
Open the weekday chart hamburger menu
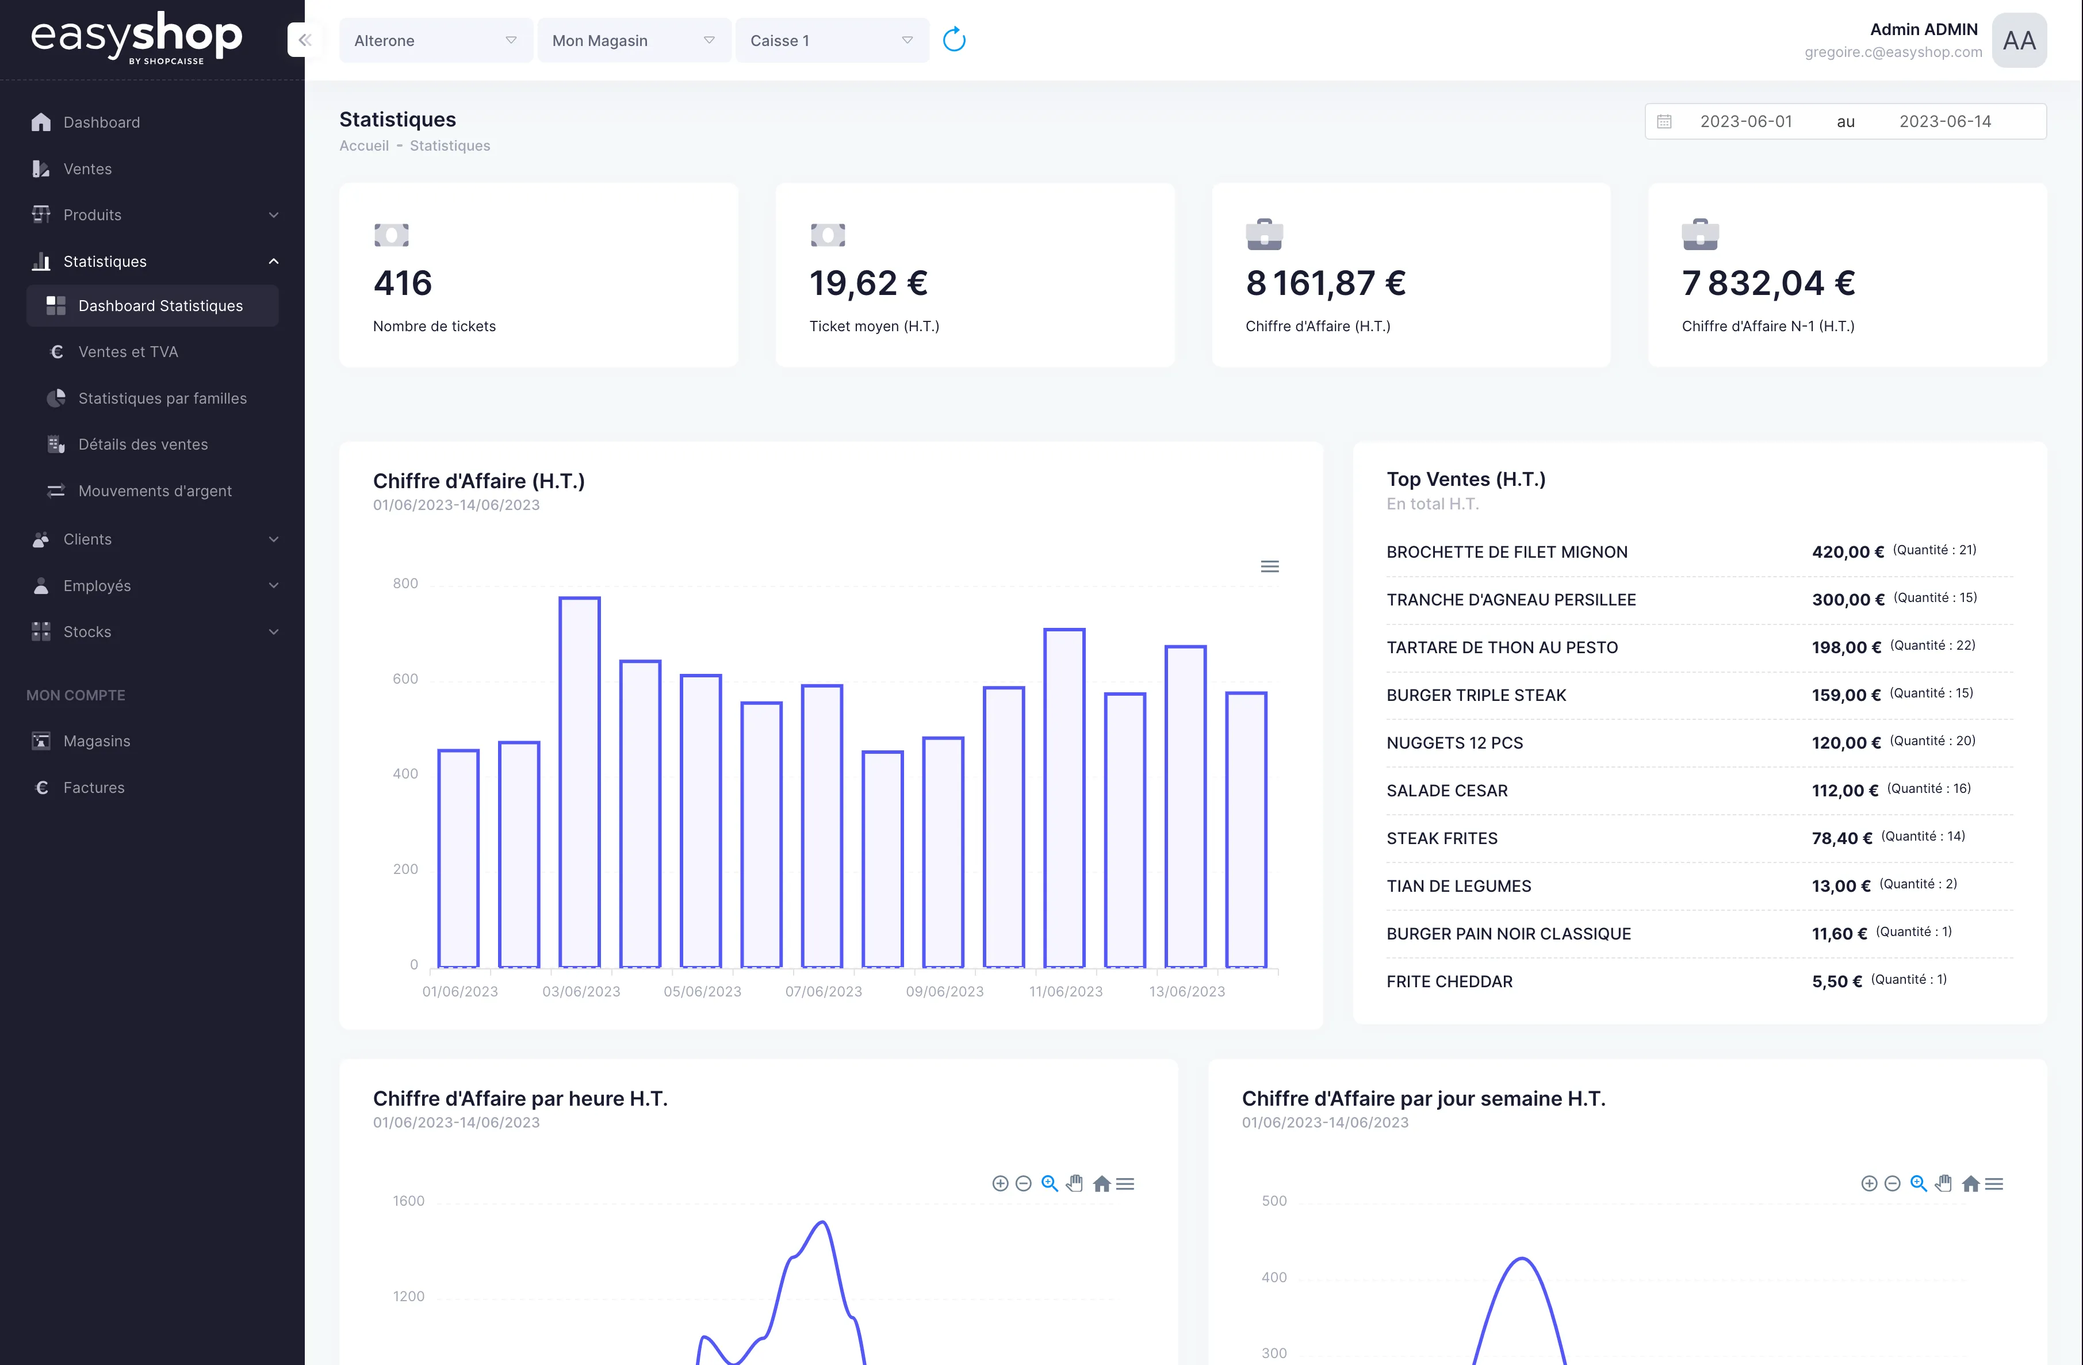pyautogui.click(x=1994, y=1184)
